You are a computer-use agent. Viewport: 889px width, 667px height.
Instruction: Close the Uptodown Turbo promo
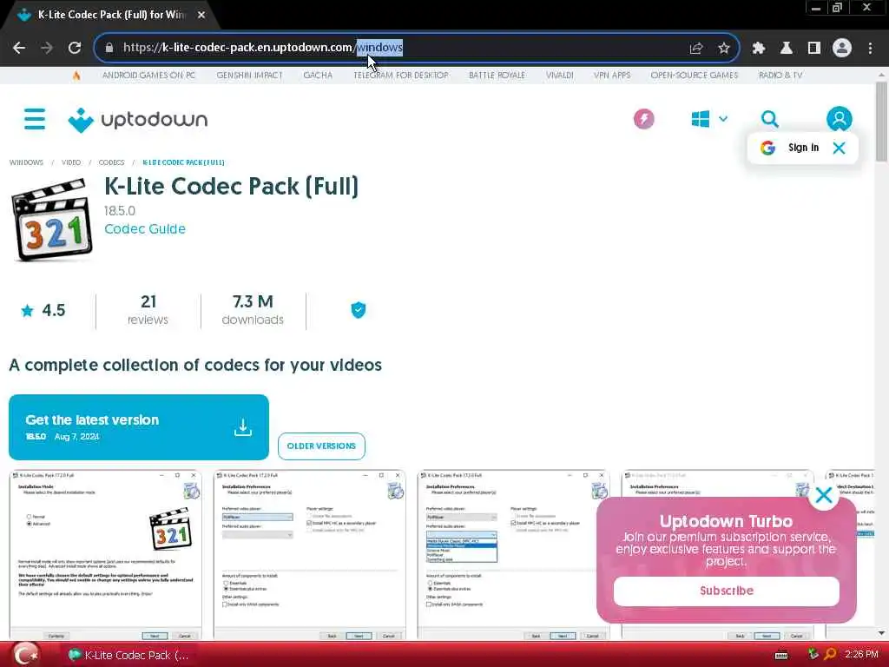(x=823, y=495)
